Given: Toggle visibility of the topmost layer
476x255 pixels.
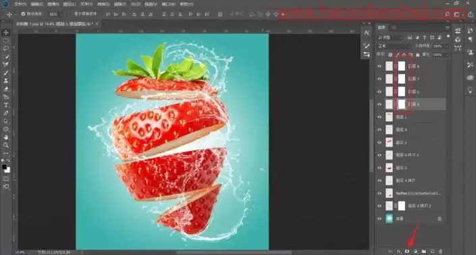Looking at the screenshot, I should tap(379, 66).
